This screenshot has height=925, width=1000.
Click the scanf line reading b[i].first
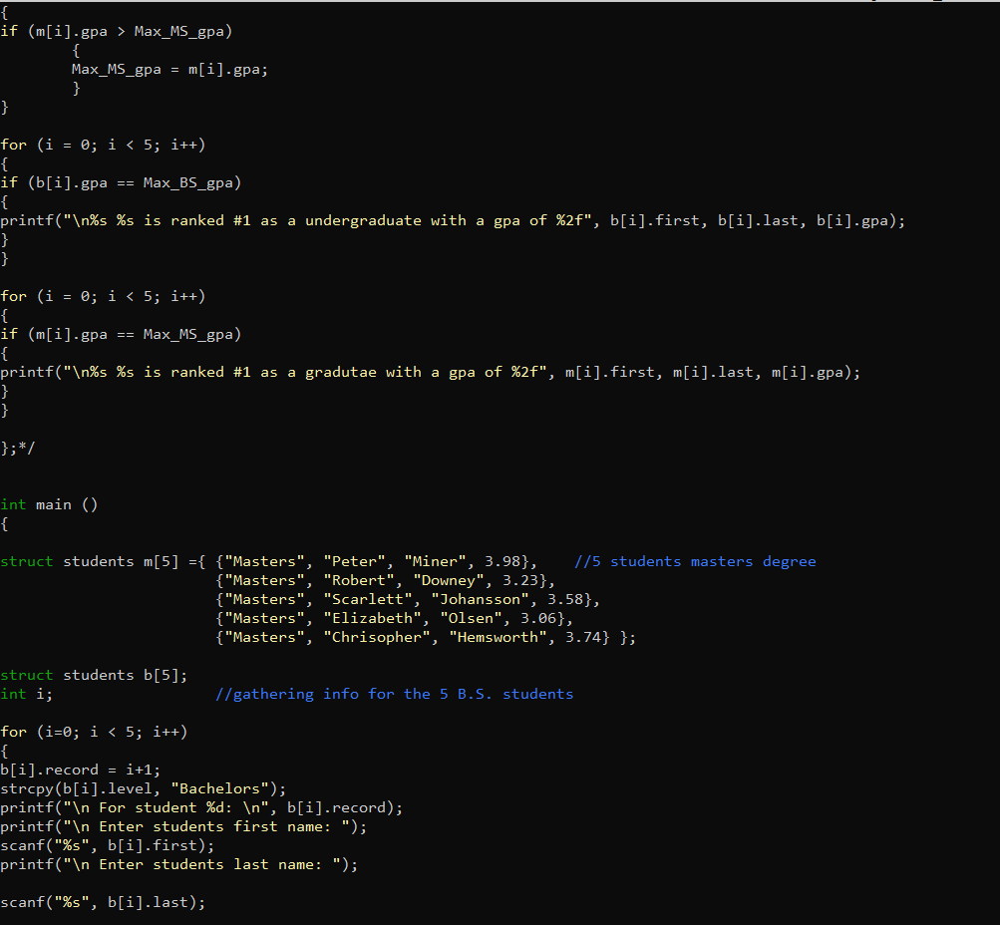(105, 845)
